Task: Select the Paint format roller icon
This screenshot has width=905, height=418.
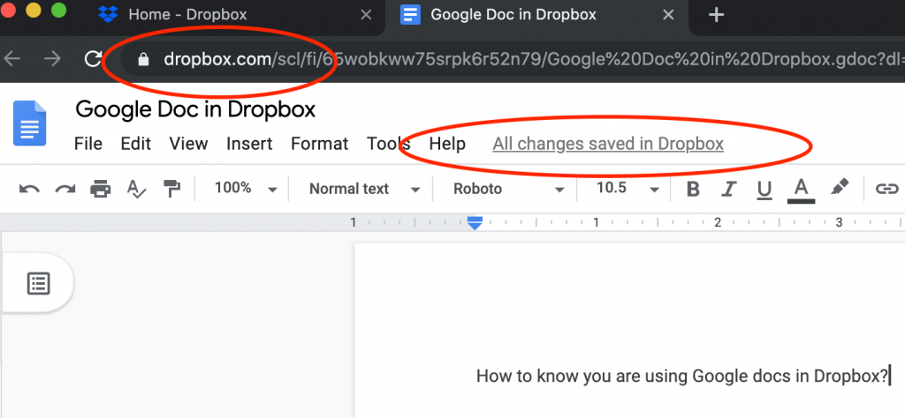Action: [x=171, y=189]
